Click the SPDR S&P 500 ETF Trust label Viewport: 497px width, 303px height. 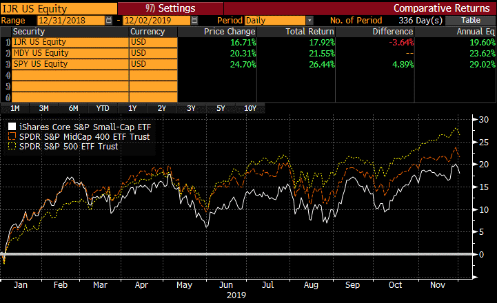tap(68, 147)
